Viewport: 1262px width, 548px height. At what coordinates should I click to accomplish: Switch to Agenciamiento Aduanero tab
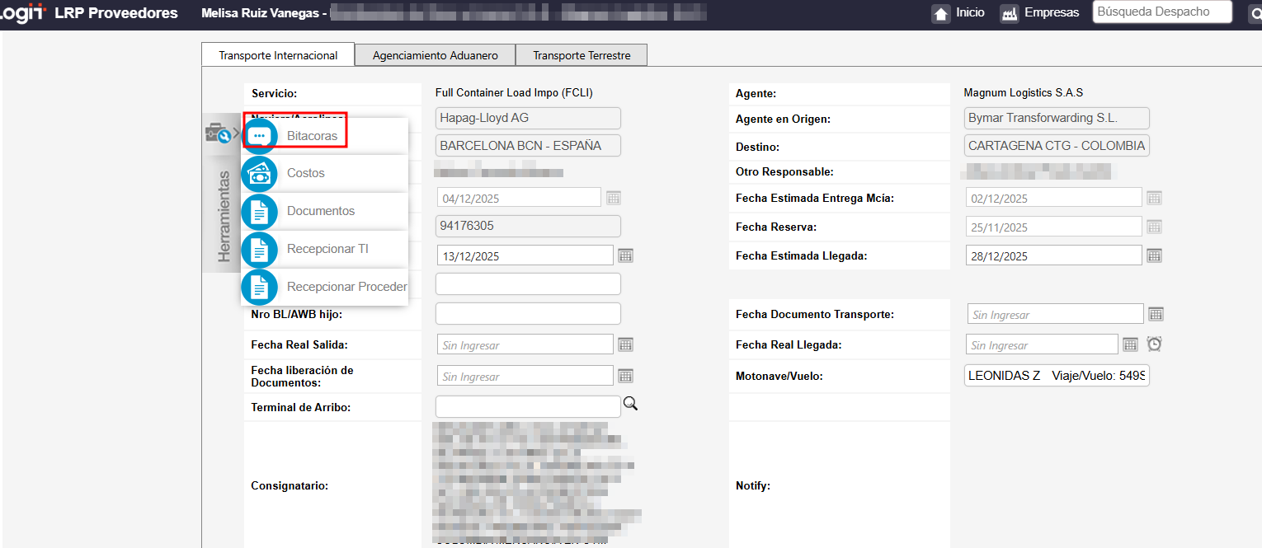(435, 55)
